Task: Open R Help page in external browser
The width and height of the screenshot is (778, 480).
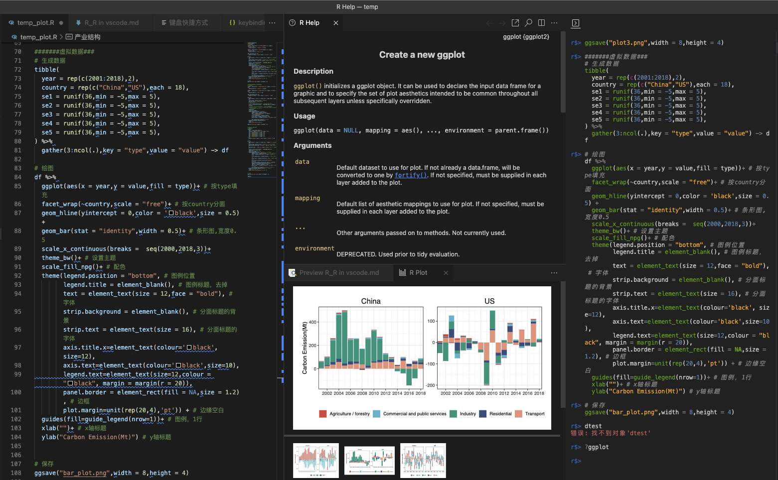Action: [515, 22]
